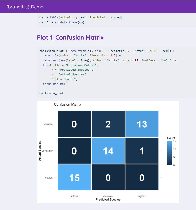Click the tile showing count 14
Screen dimensions: 196x210
click(108, 151)
